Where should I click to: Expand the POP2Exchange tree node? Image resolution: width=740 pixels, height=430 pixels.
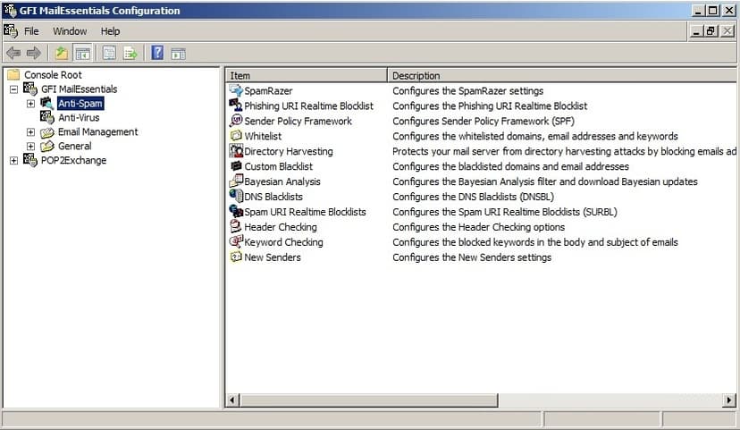(x=13, y=161)
